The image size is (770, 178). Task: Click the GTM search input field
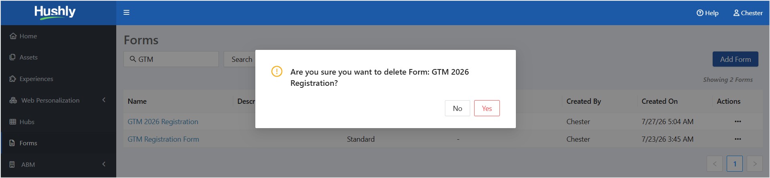click(171, 59)
